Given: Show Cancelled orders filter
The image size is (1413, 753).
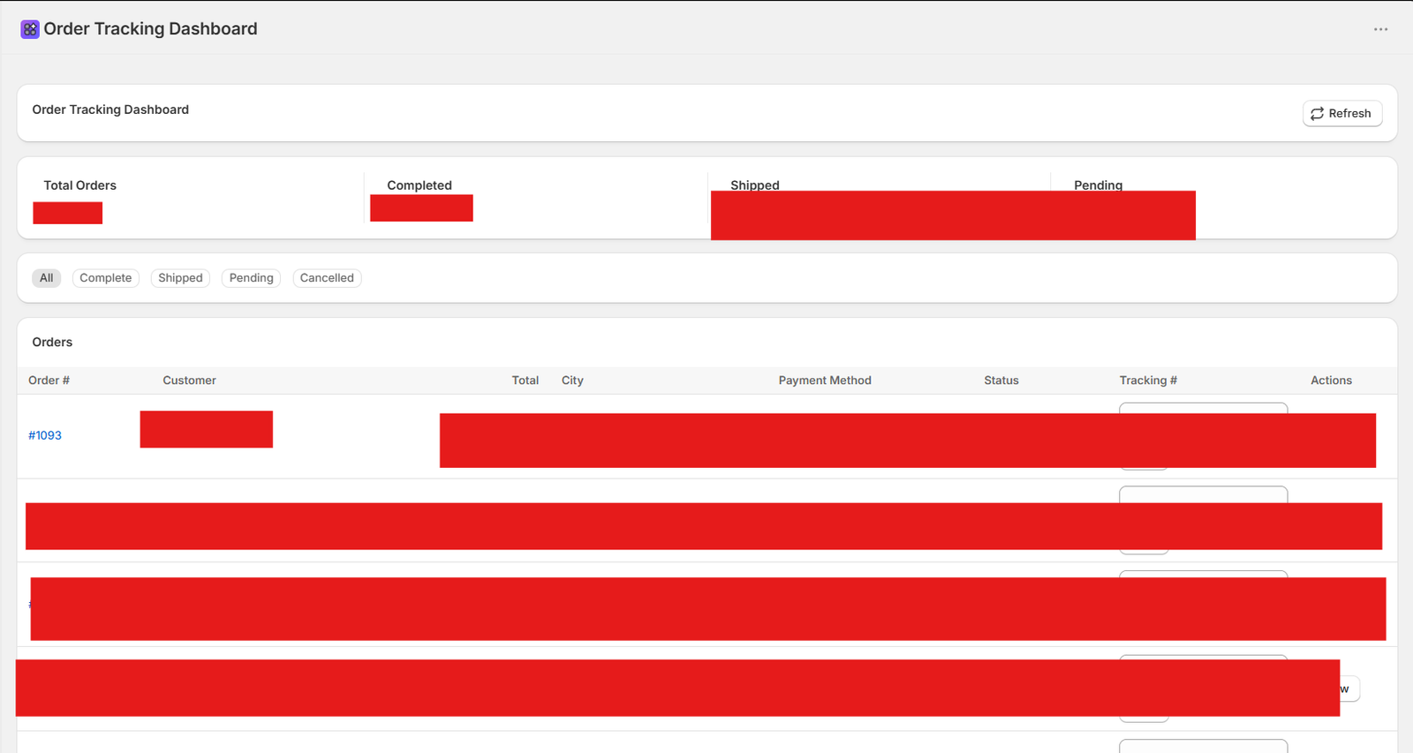Looking at the screenshot, I should pos(327,278).
